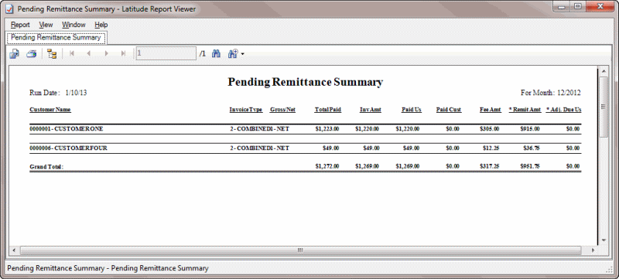Toggle the group tree icon
This screenshot has height=279, width=619.
pos(52,54)
